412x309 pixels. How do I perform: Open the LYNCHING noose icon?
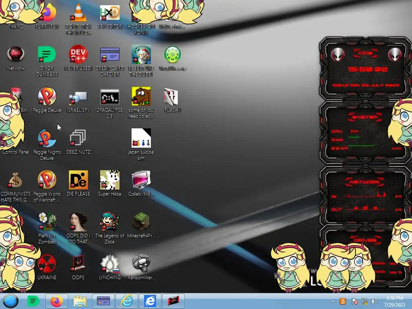click(x=109, y=264)
